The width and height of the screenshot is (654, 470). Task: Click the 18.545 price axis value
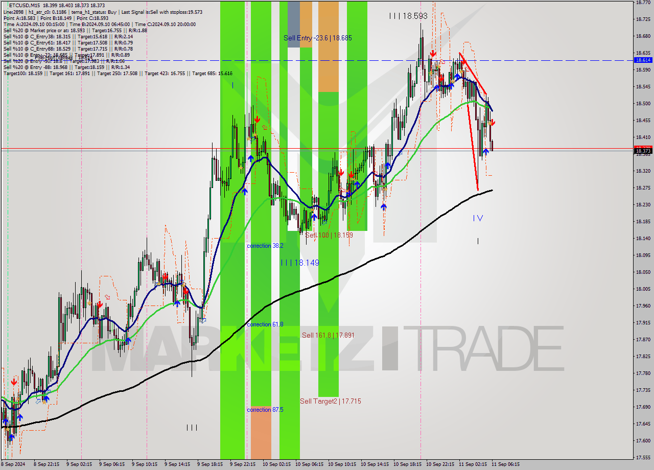point(643,87)
